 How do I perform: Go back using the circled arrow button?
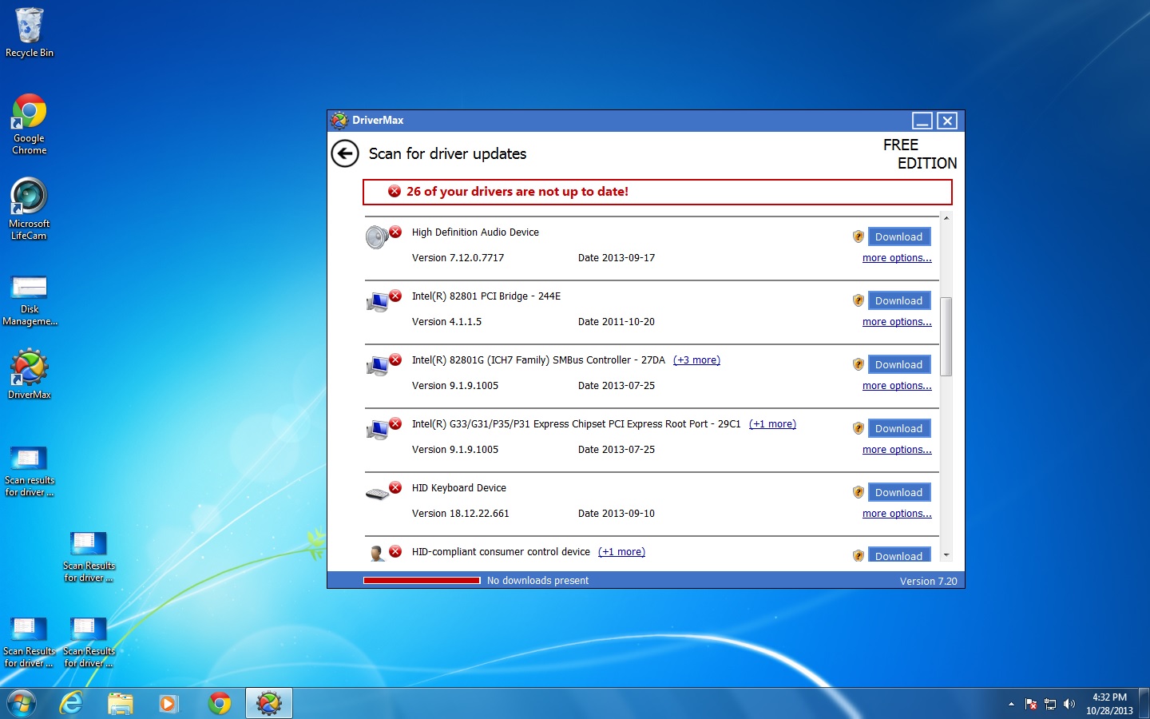(x=345, y=153)
